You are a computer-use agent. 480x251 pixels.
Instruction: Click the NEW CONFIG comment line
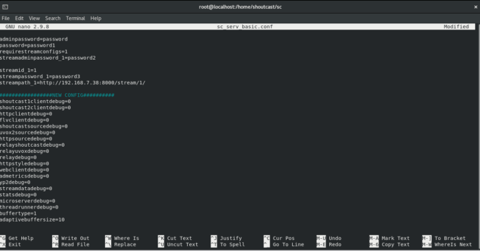pyautogui.click(x=57, y=95)
